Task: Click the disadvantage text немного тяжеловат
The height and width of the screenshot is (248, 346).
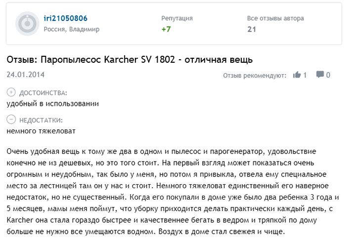Action: 42,130
